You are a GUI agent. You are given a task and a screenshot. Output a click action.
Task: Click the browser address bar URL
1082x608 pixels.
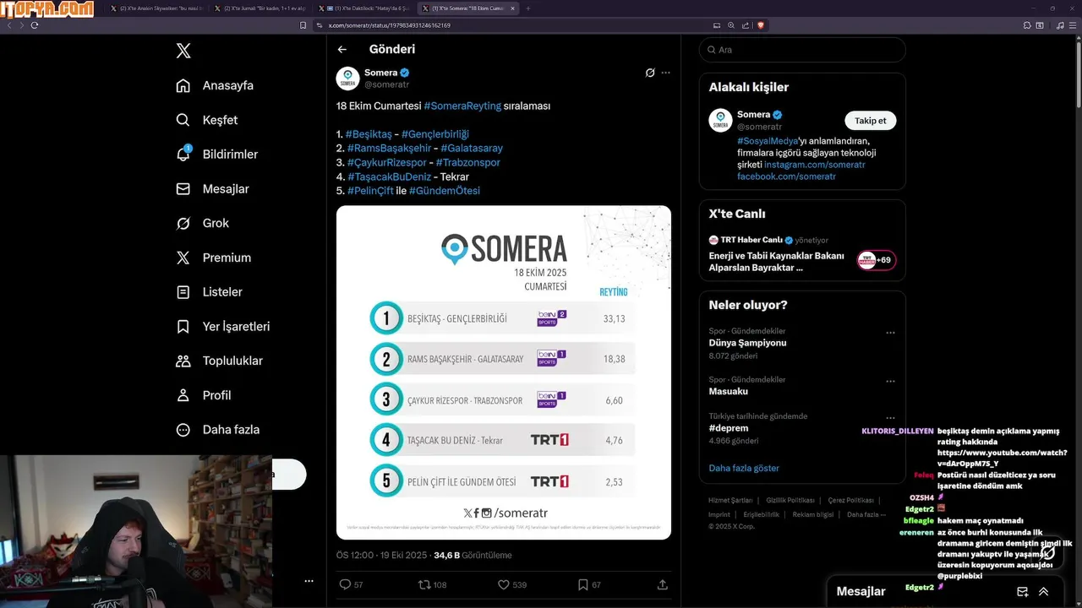(x=389, y=25)
